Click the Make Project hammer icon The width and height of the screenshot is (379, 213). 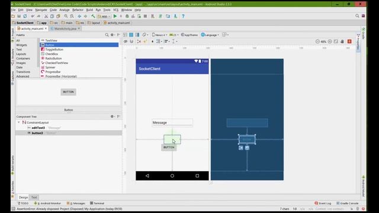(93, 16)
